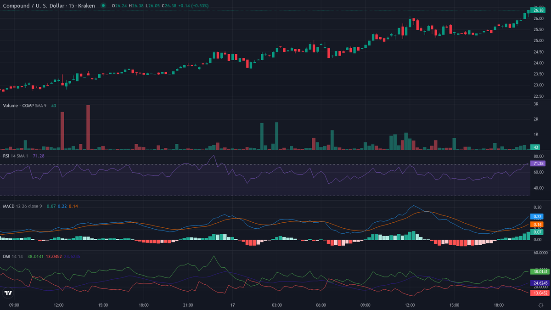This screenshot has height=310, width=551.
Task: Click the 24.00 price axis label
Action: click(538, 63)
